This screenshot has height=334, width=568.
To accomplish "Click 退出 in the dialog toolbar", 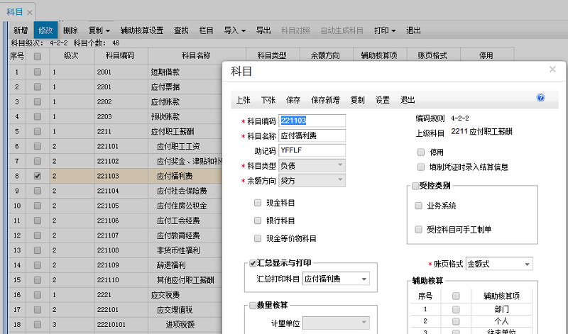I will [407, 100].
